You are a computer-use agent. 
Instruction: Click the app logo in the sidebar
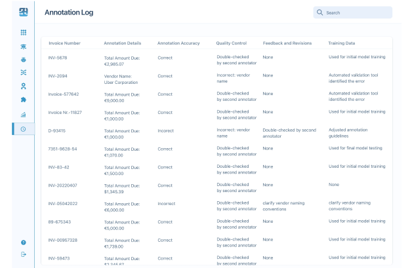click(x=24, y=12)
